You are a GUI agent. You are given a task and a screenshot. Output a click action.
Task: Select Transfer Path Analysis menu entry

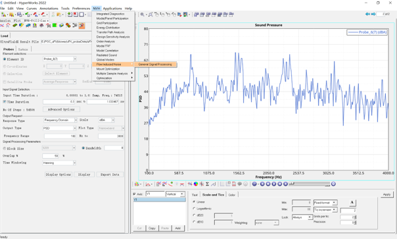pos(110,32)
